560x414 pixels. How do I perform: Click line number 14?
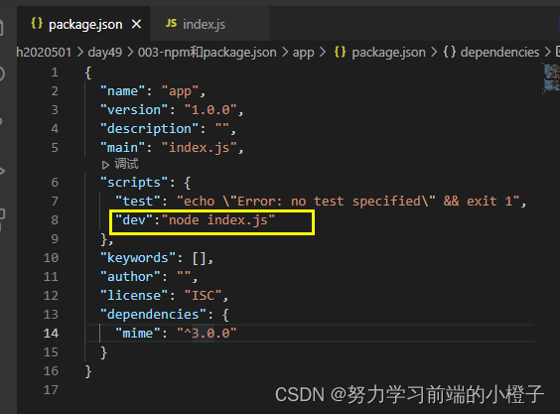tap(51, 334)
